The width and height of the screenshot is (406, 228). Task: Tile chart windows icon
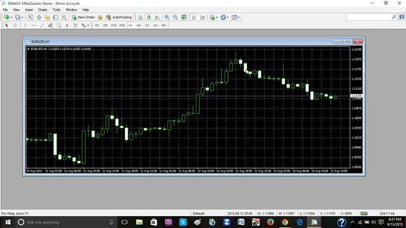pyautogui.click(x=183, y=17)
